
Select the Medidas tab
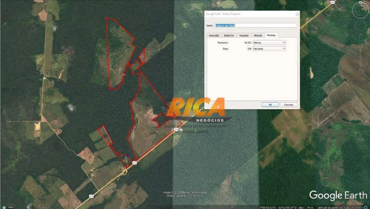271,35
